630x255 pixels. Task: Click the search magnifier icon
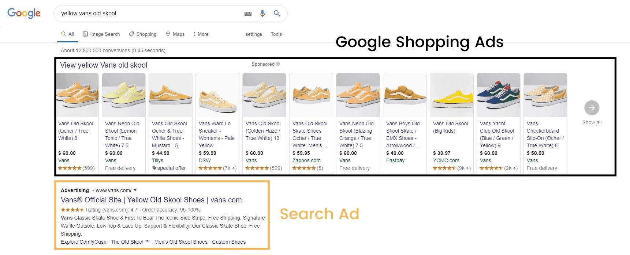pyautogui.click(x=276, y=13)
